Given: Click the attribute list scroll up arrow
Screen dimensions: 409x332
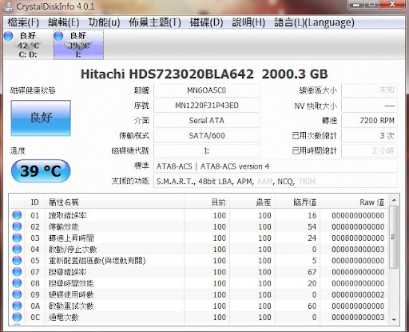Looking at the screenshot, I should point(394,200).
